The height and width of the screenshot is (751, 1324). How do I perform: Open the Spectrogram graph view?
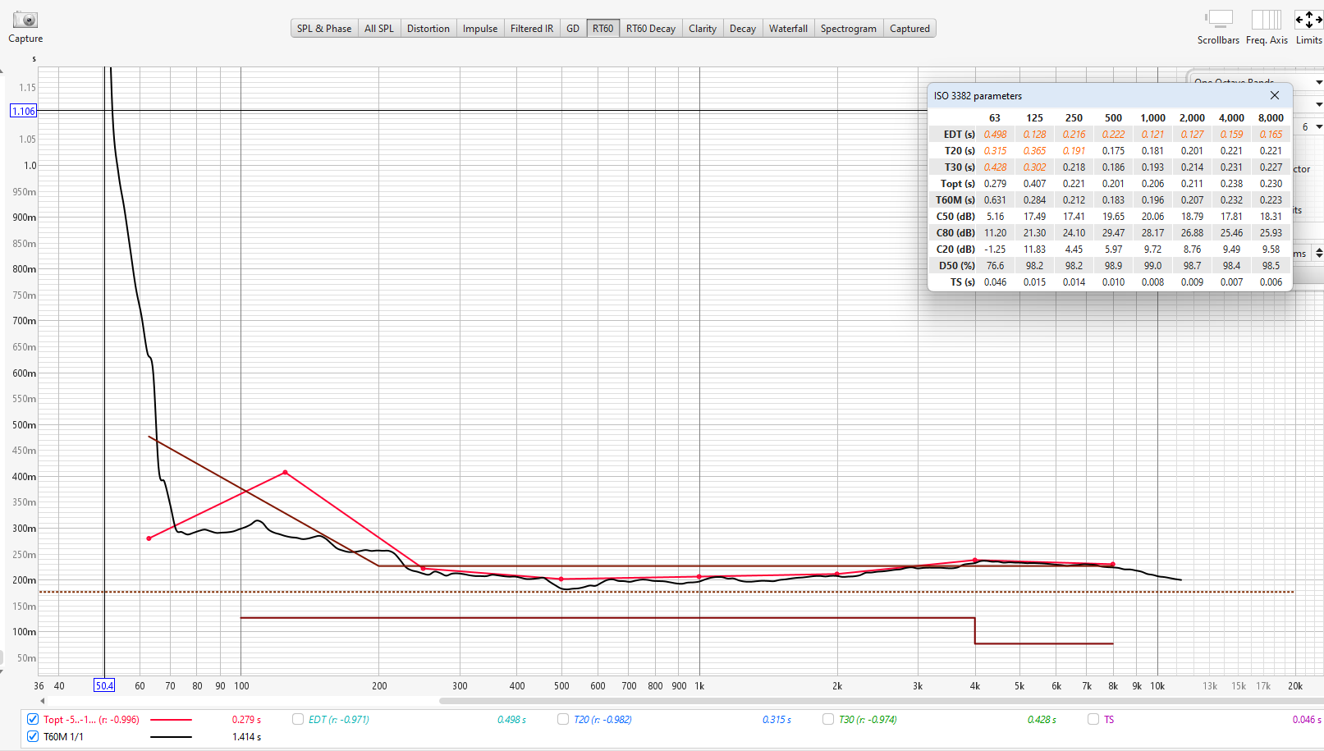point(848,29)
